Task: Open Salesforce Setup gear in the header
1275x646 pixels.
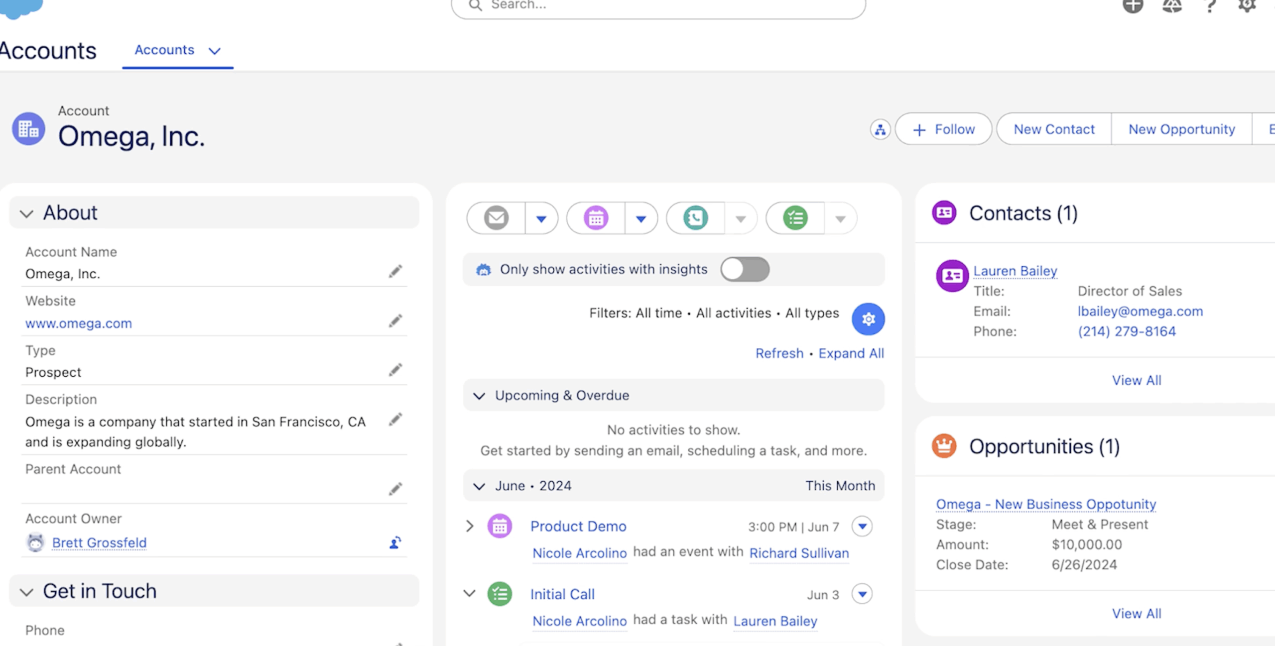Action: click(1247, 6)
